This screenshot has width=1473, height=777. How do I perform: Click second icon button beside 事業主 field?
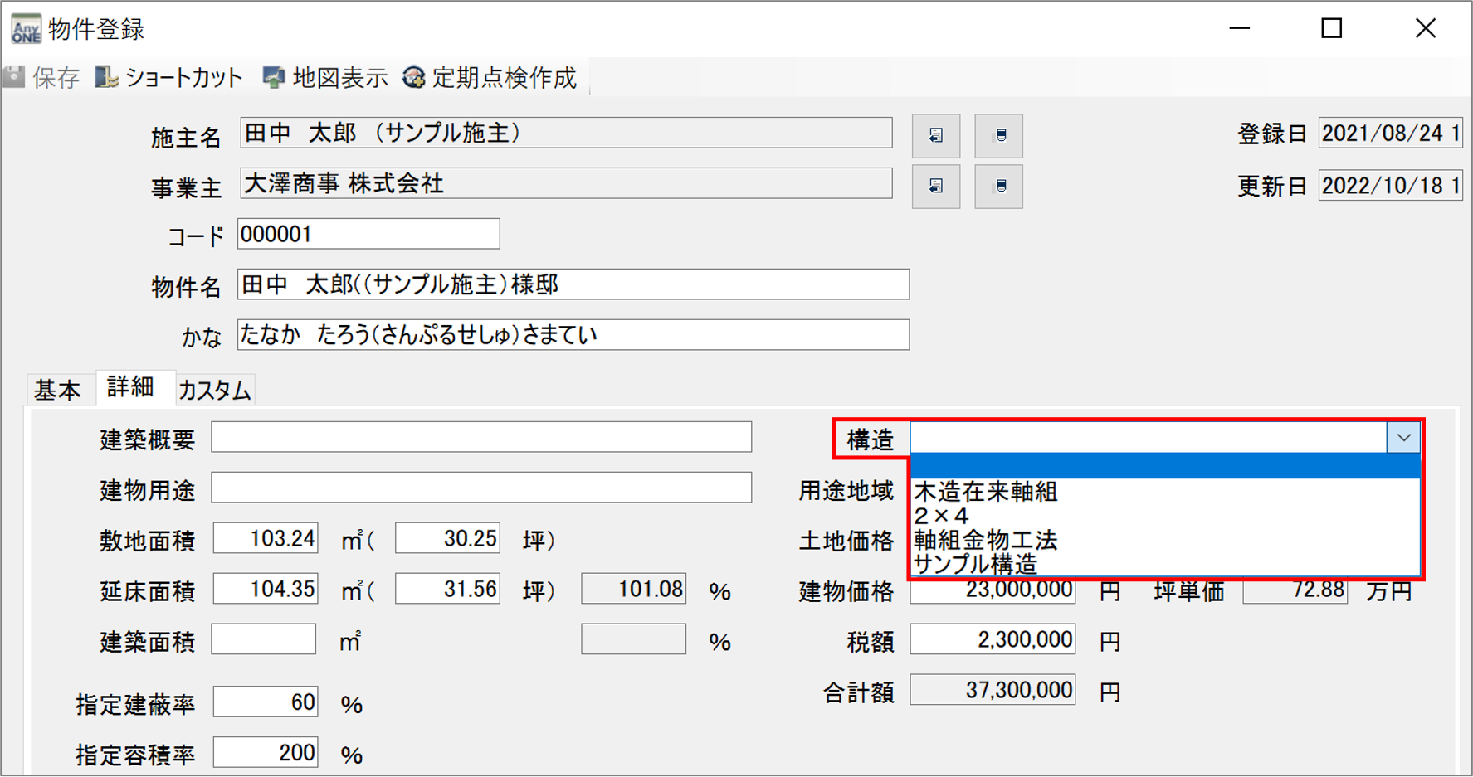pos(998,187)
